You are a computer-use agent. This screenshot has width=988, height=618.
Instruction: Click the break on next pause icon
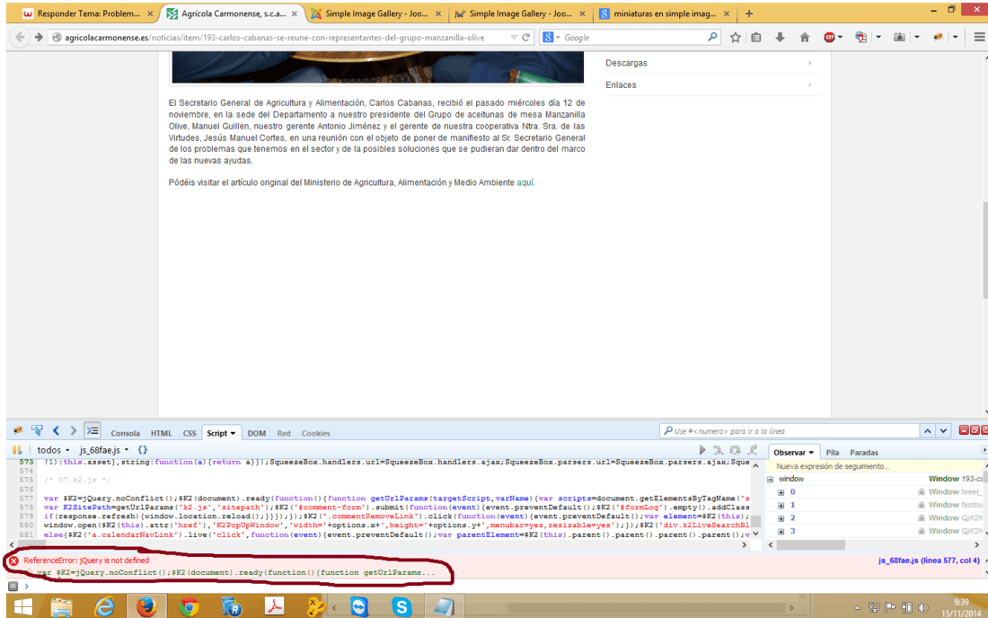click(17, 450)
